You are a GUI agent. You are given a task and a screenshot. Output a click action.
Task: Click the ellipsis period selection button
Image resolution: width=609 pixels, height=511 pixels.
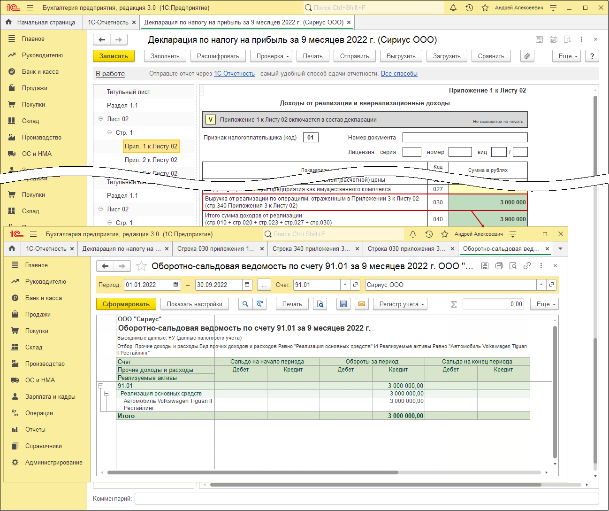264,285
